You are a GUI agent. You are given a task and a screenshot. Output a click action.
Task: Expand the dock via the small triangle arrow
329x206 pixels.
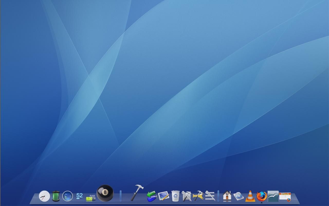click(261, 202)
